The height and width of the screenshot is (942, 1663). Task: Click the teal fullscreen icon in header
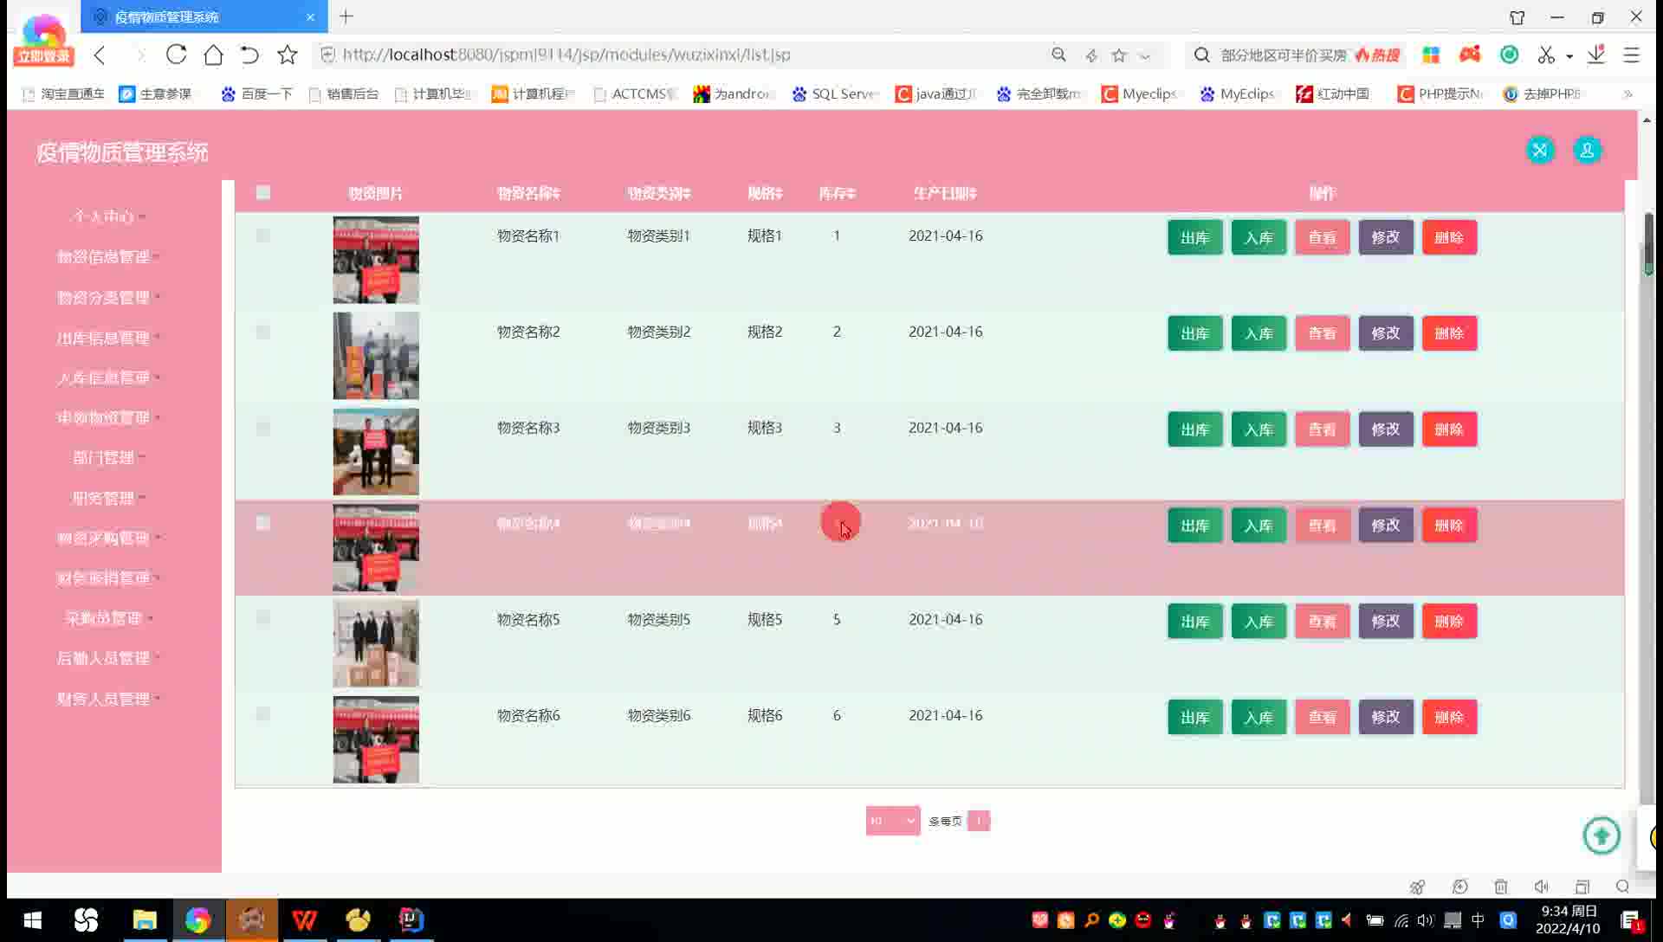click(1539, 151)
